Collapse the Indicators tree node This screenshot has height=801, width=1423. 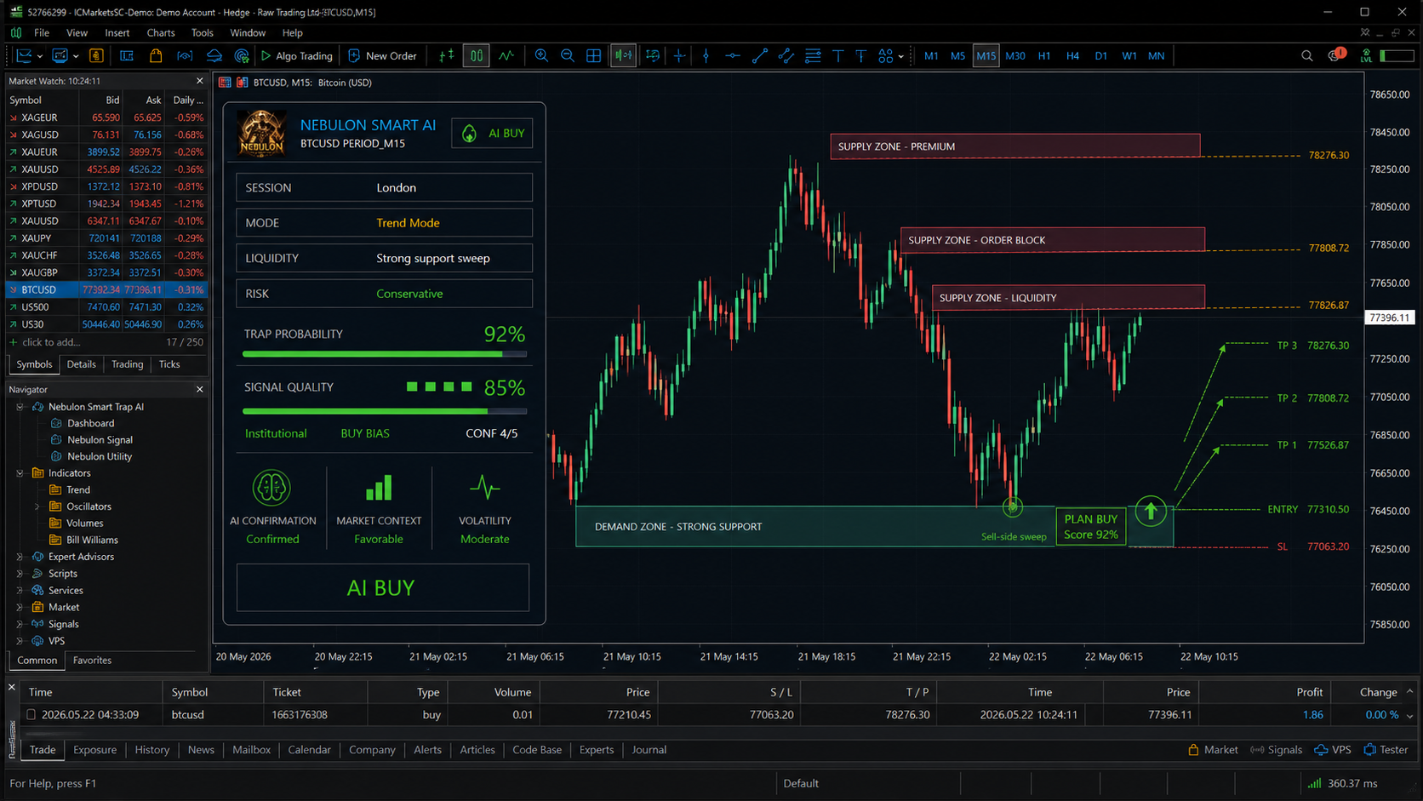(20, 473)
